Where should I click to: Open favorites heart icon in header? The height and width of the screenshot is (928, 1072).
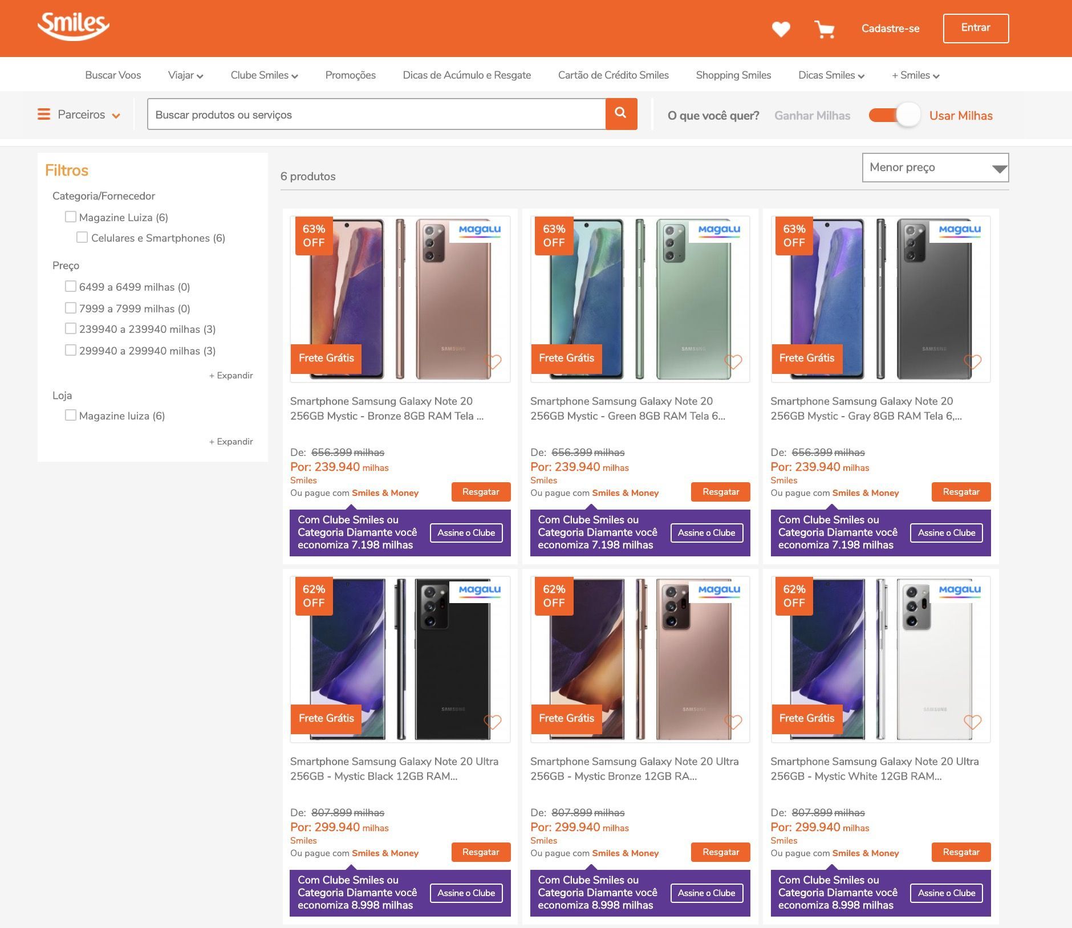click(781, 29)
